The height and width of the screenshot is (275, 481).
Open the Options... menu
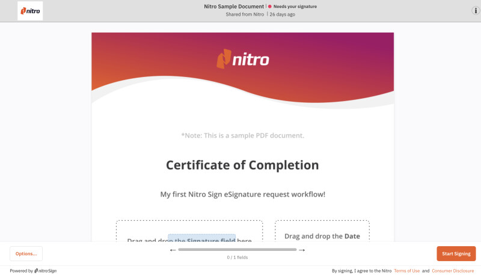point(26,253)
